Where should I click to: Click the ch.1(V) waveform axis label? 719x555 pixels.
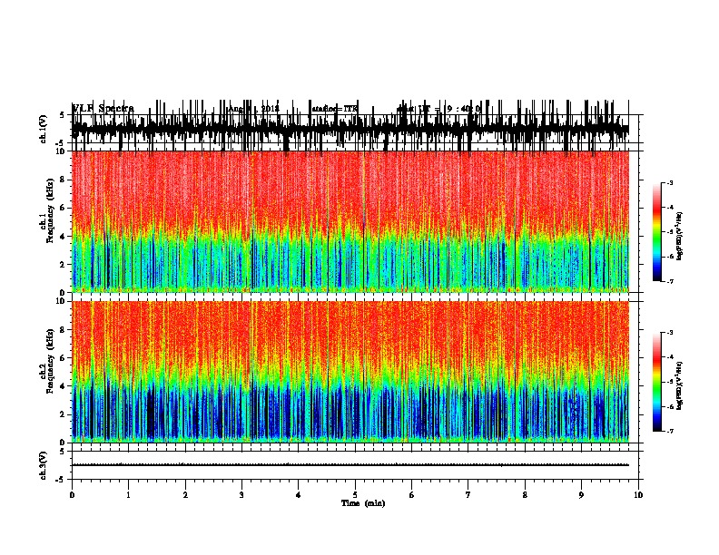tap(44, 129)
